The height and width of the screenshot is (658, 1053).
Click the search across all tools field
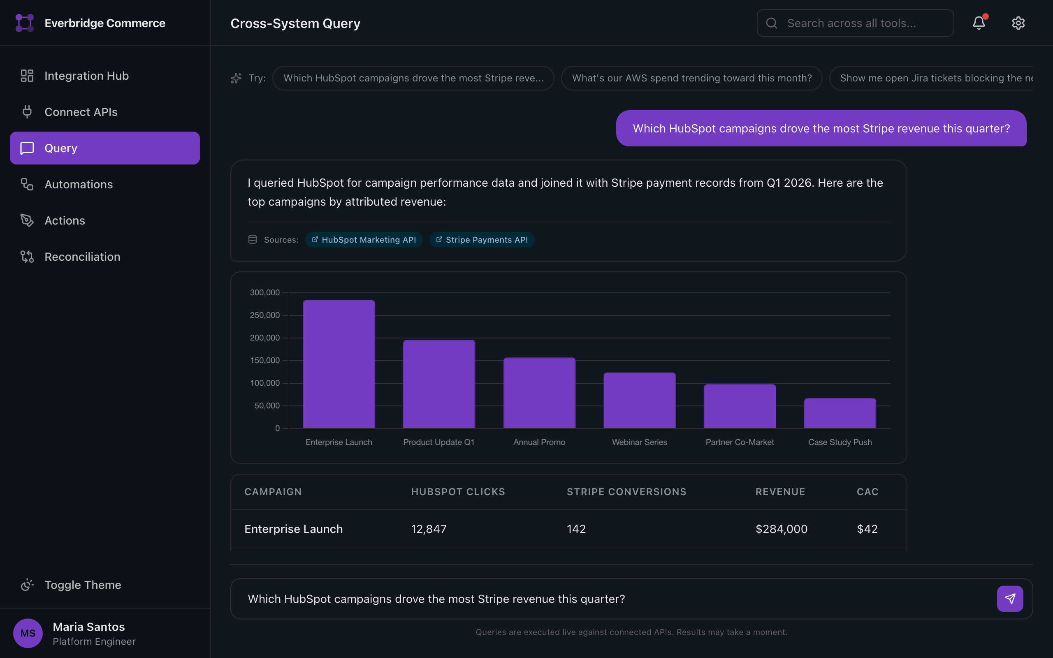click(854, 23)
